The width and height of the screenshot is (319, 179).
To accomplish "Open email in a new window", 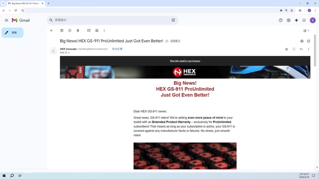I will click(x=308, y=41).
